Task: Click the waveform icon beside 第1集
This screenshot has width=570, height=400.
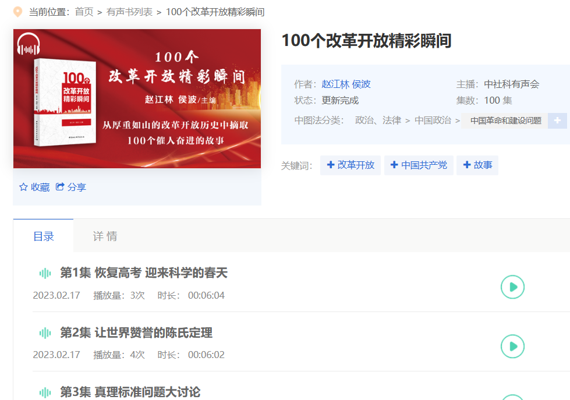Action: [45, 273]
